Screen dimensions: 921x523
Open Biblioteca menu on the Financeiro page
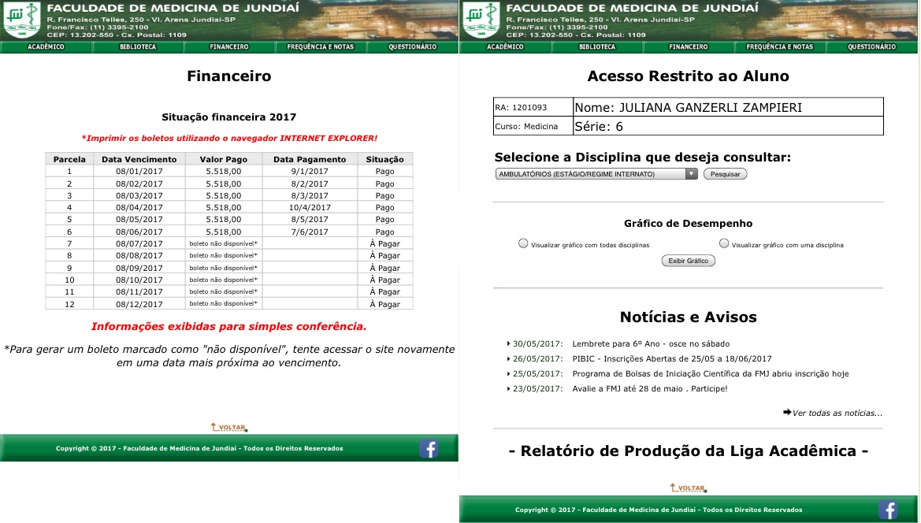click(x=138, y=47)
